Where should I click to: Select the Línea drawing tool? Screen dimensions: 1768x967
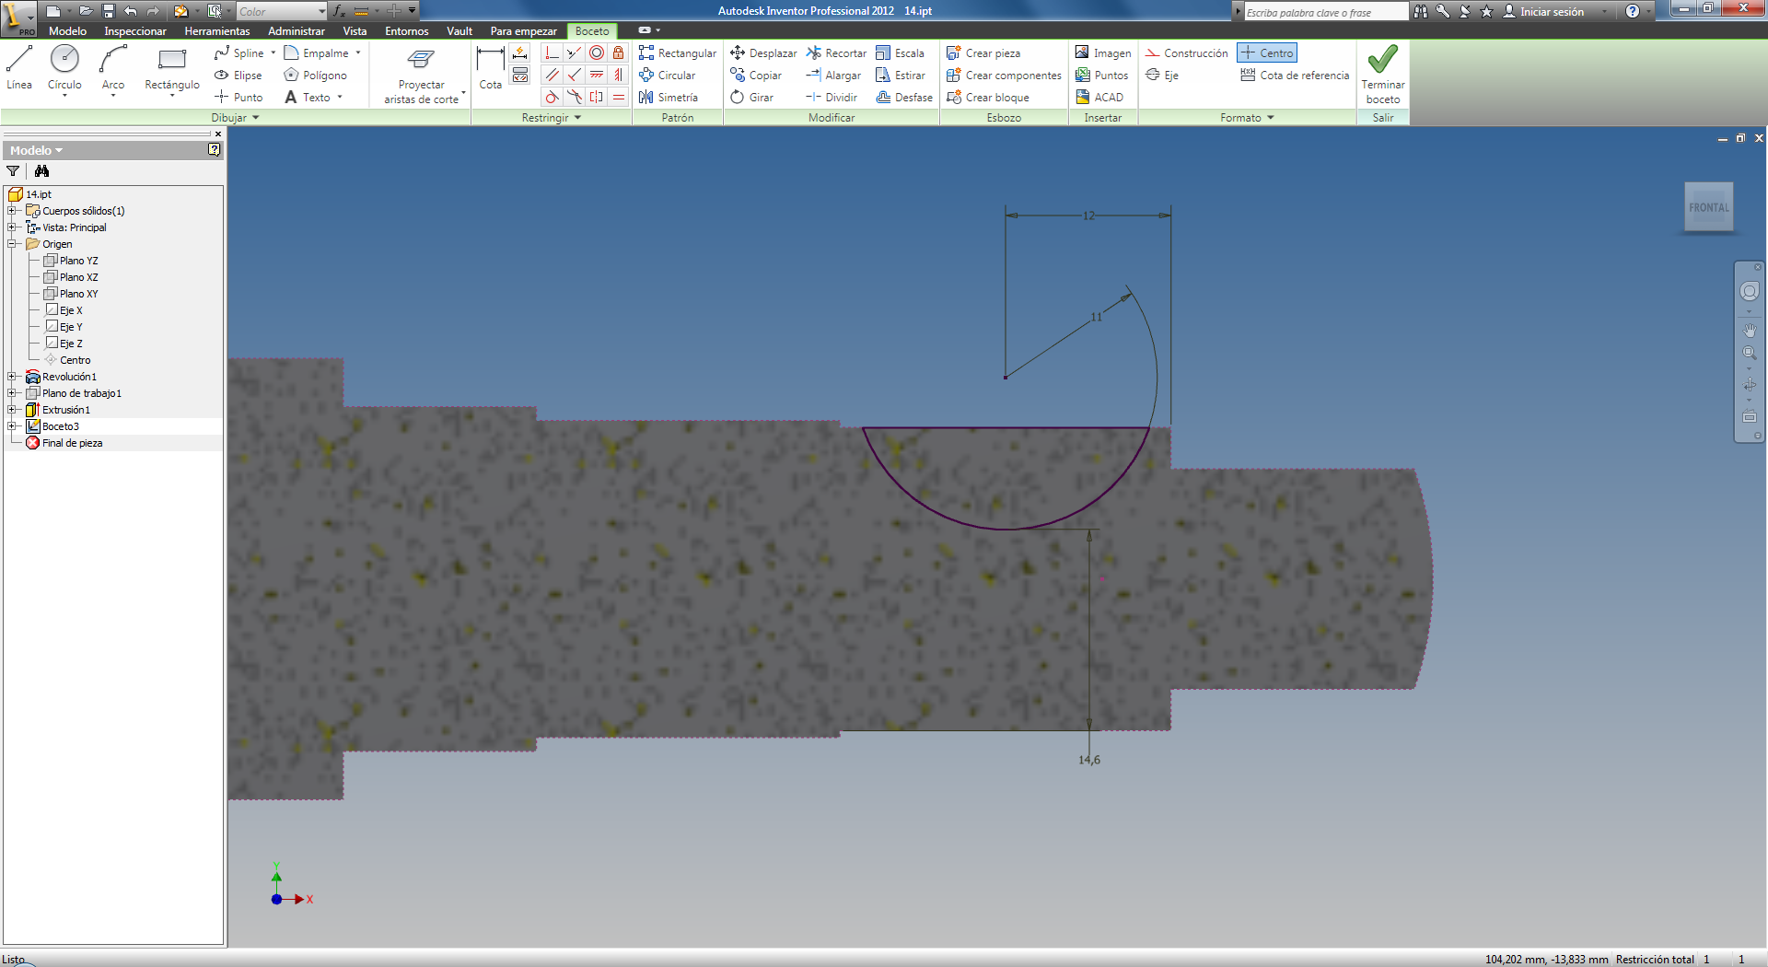(x=19, y=68)
